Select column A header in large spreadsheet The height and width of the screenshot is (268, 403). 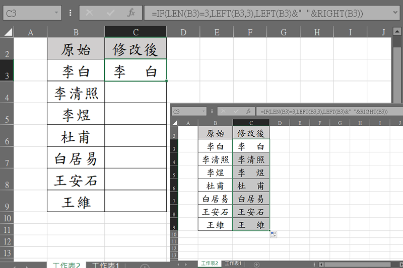[x=31, y=32]
